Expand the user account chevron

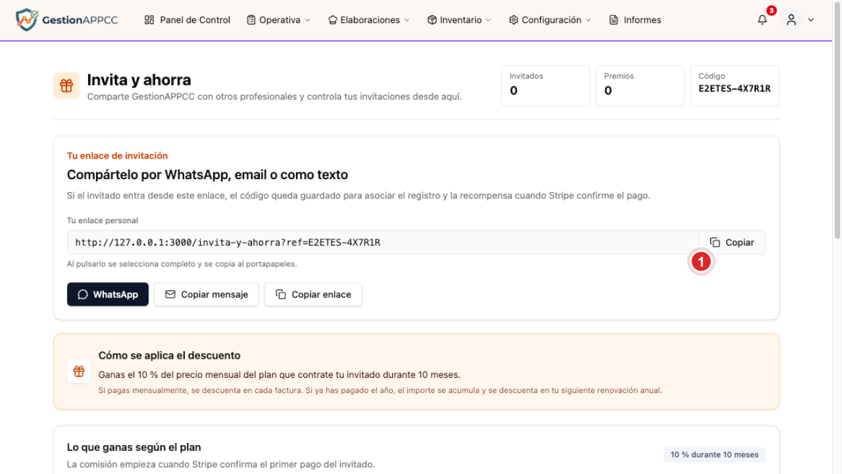click(811, 20)
